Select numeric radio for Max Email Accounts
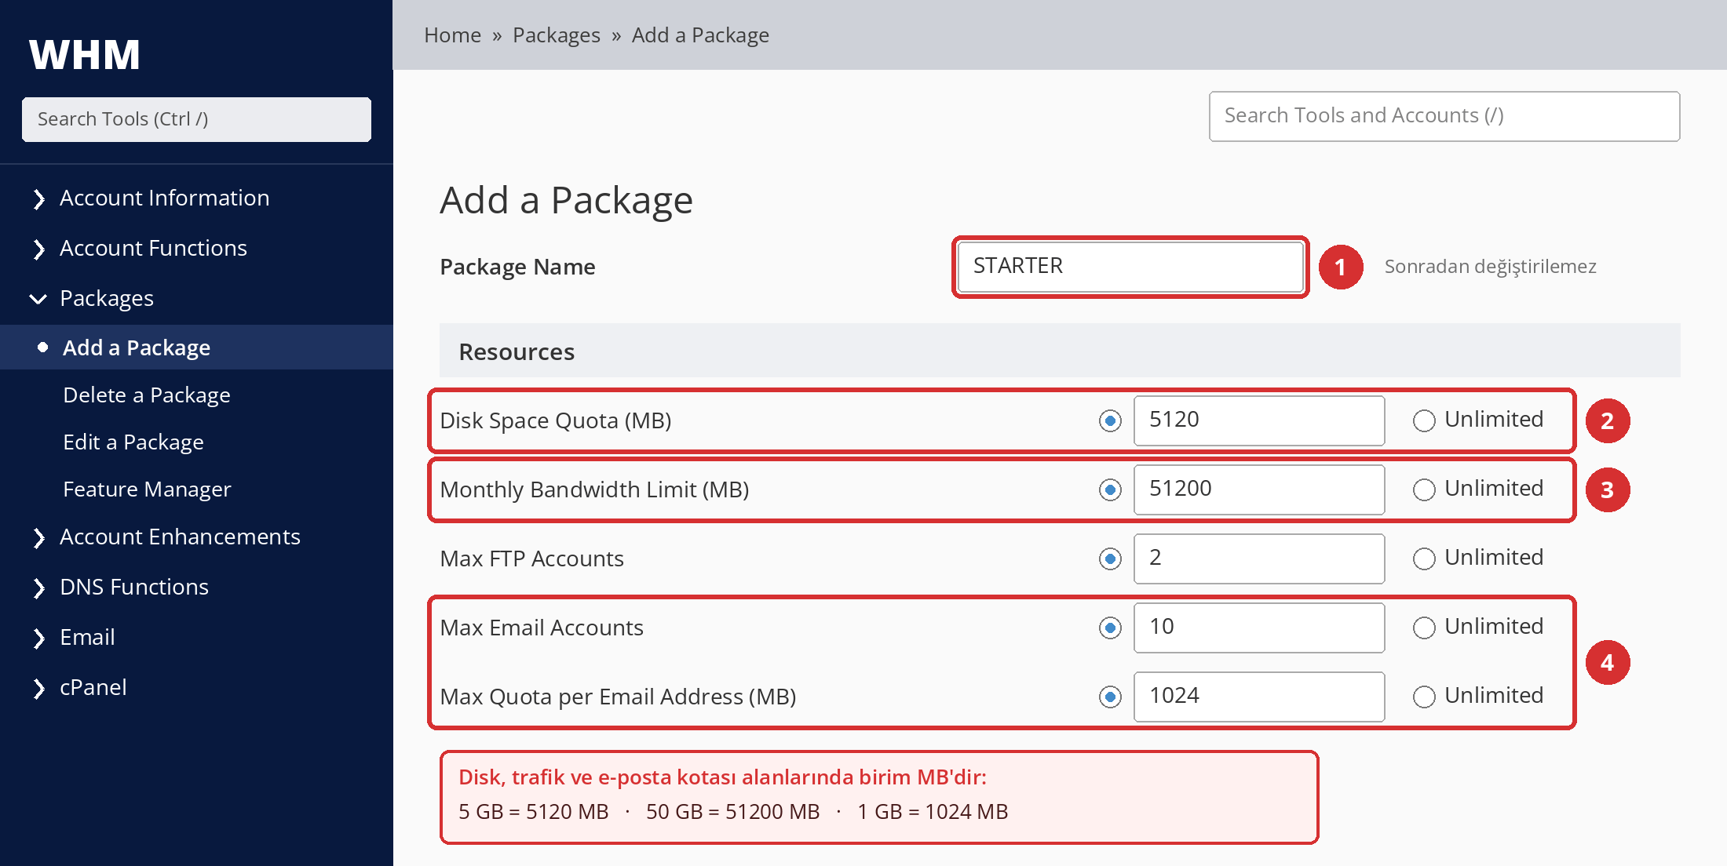The height and width of the screenshot is (866, 1727). 1110,628
